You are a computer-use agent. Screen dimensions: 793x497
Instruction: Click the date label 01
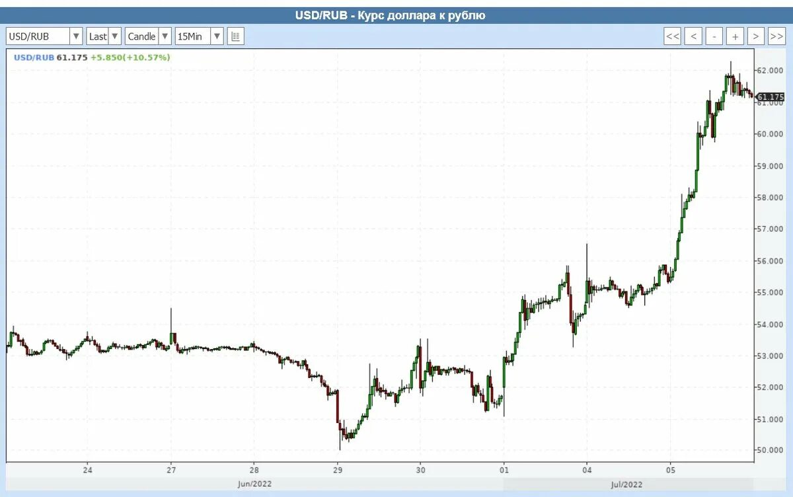point(504,471)
